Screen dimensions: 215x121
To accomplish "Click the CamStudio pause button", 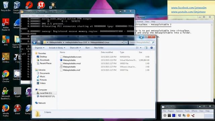I will tap(169, 116).
